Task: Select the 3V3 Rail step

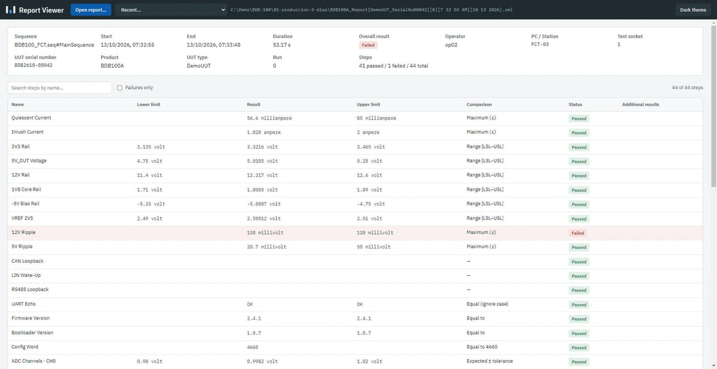Action: pyautogui.click(x=356, y=146)
